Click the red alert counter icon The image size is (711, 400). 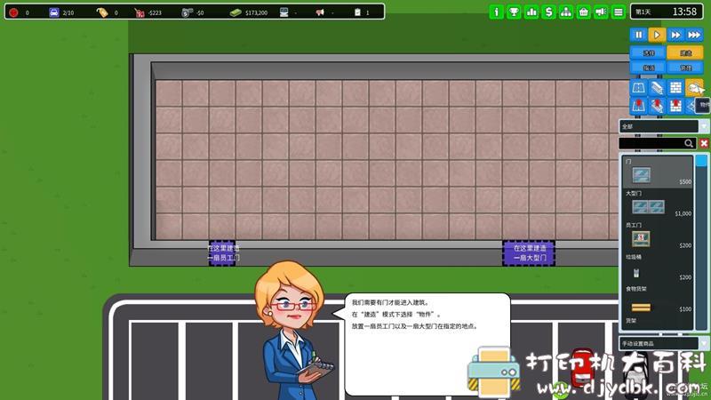13,12
